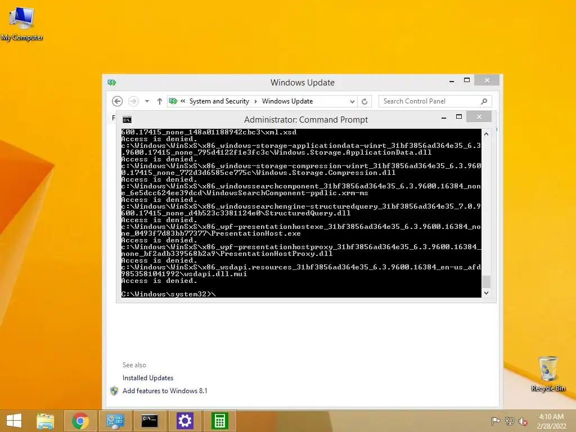Minimize the Windows Update window
The image size is (576, 432).
tap(452, 80)
